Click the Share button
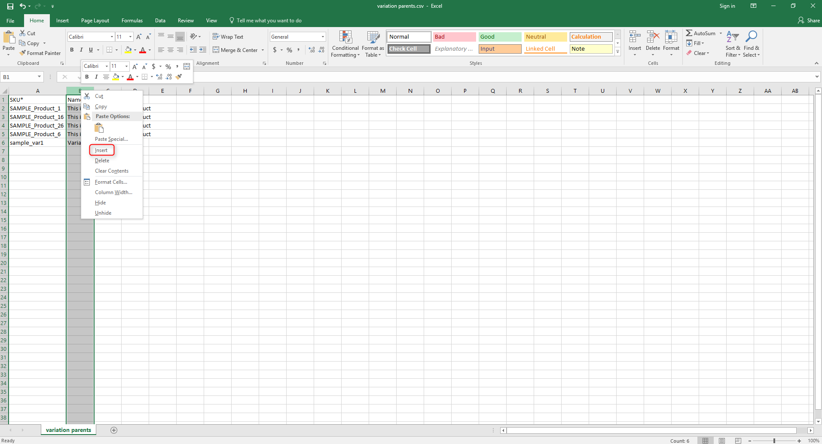 tap(809, 21)
